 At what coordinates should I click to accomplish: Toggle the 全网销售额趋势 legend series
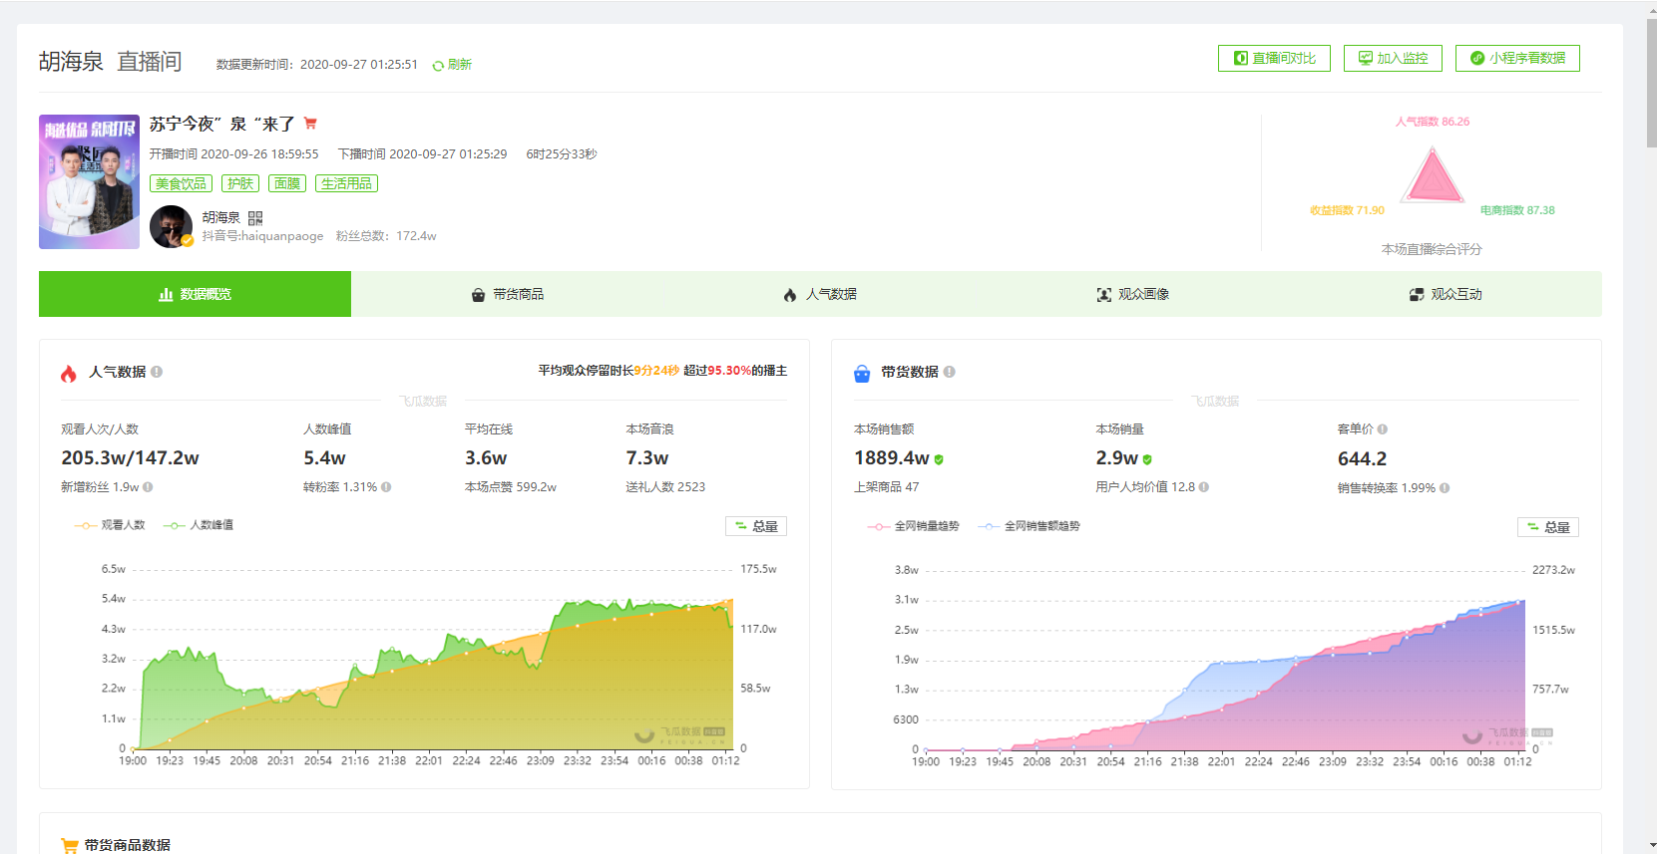coord(1030,526)
